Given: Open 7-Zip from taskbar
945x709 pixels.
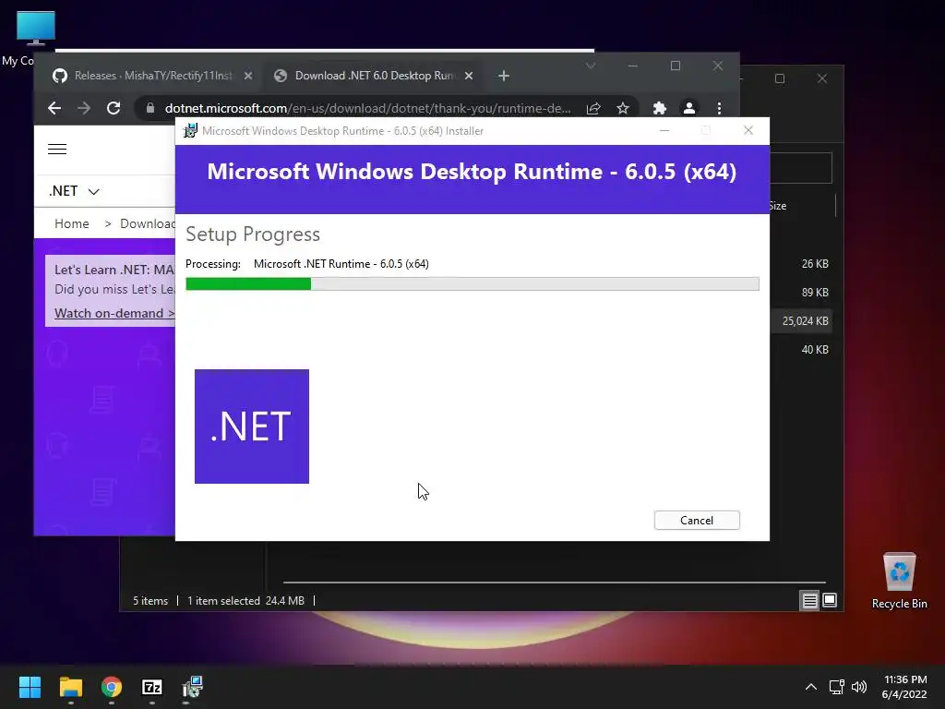Looking at the screenshot, I should (152, 687).
